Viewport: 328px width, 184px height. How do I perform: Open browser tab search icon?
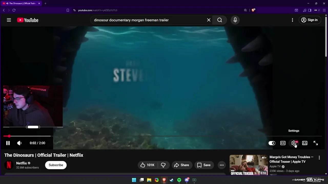(x=296, y=10)
